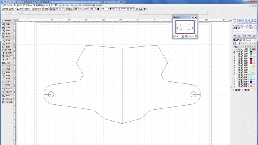Toggle lock icon of layer 7
This screenshot has width=258, height=145.
tap(241, 68)
